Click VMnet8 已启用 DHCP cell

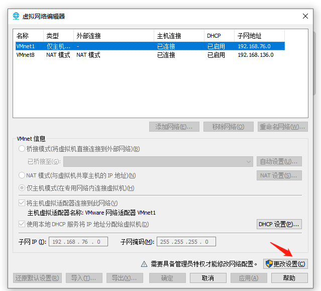pyautogui.click(x=216, y=55)
